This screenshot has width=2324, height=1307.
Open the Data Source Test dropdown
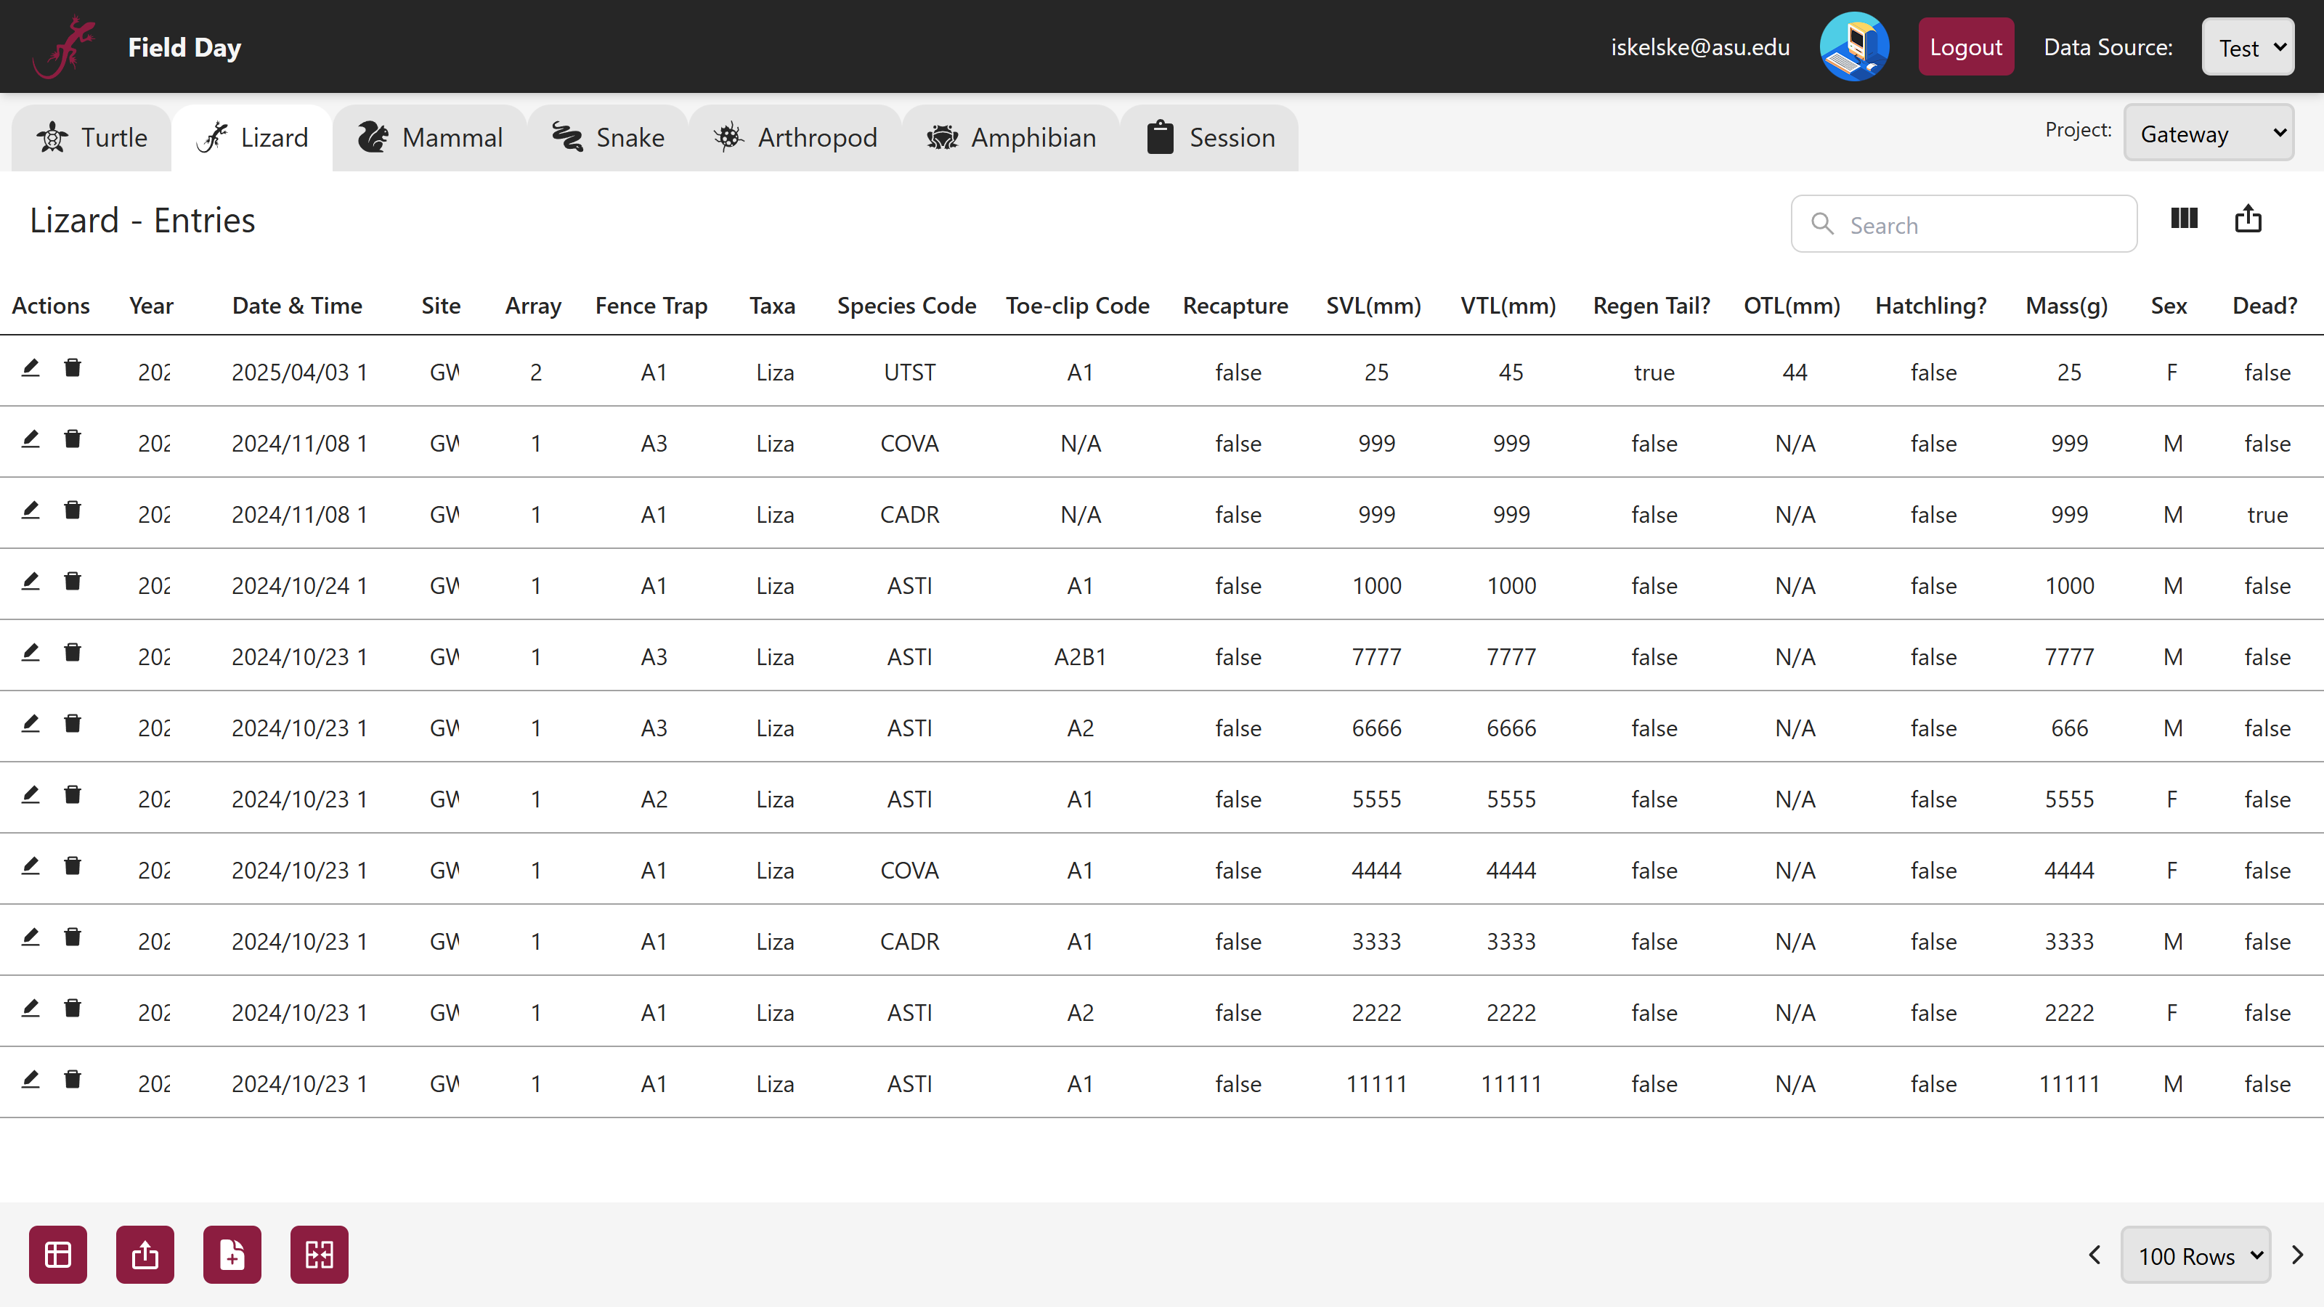[x=2247, y=47]
